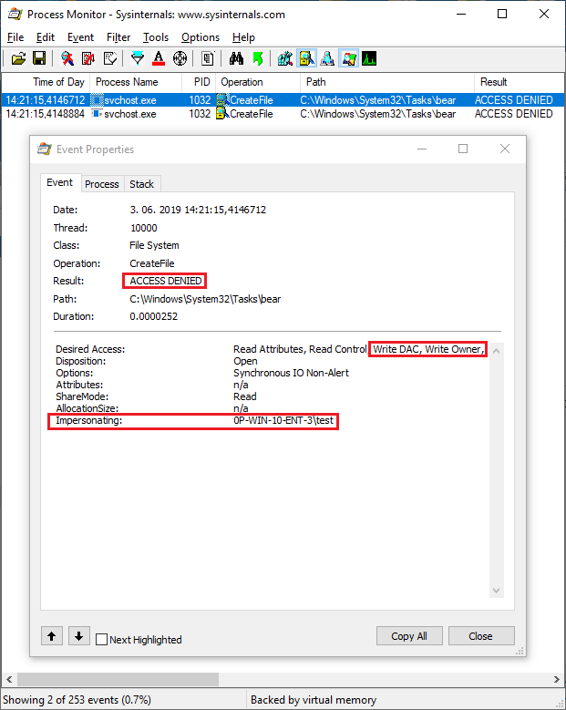Open the Help menu
This screenshot has height=710, width=566.
coord(243,37)
